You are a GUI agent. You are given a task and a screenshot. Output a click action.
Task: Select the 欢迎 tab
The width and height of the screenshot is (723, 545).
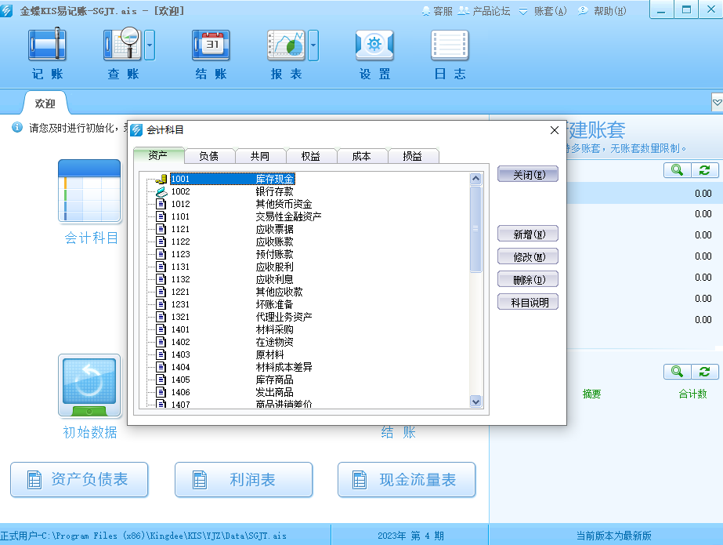coord(45,104)
